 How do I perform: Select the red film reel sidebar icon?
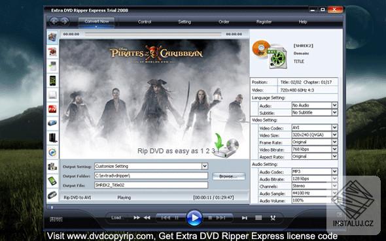tap(52, 52)
